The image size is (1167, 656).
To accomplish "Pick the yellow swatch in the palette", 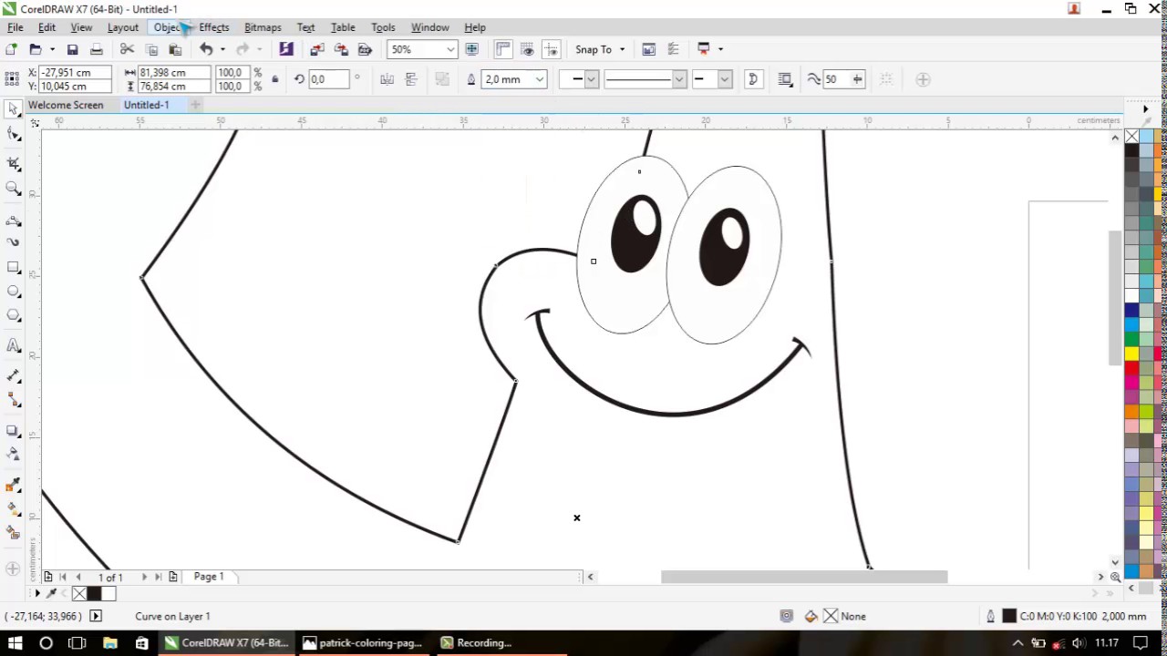I will (x=1132, y=354).
